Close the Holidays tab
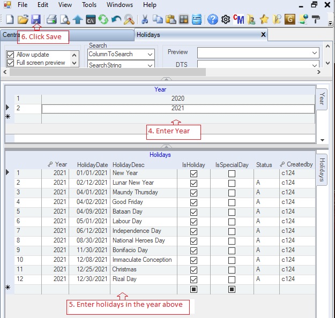Screen dimensions: 335x318 pyautogui.click(x=263, y=35)
